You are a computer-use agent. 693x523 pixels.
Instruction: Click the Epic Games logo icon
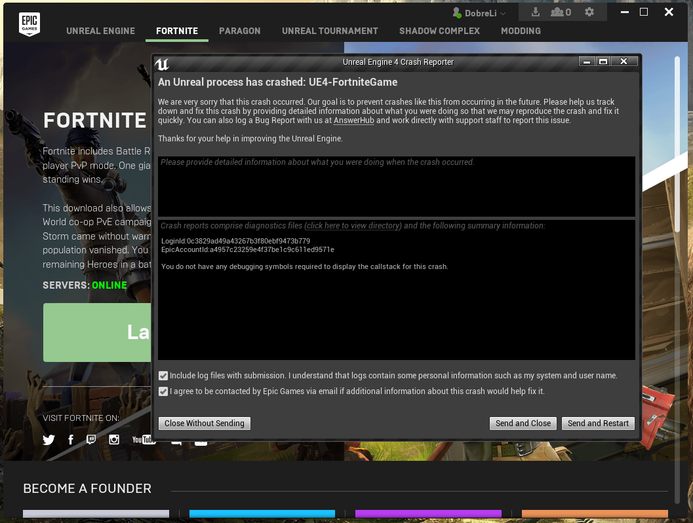[x=30, y=24]
